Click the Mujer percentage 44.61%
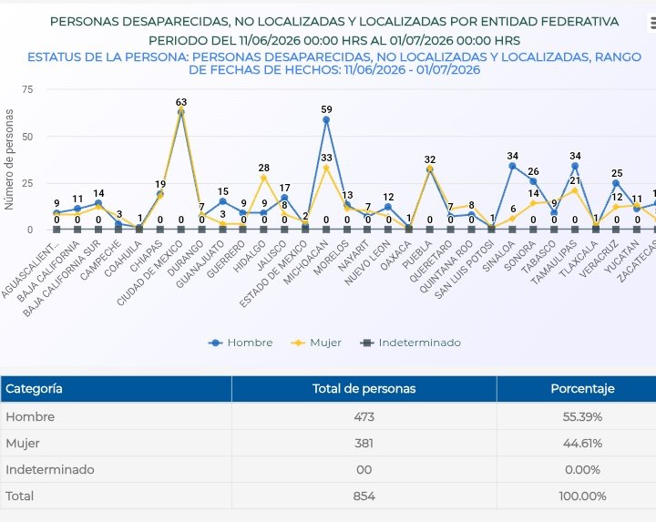Image resolution: width=656 pixels, height=522 pixels. point(582,443)
